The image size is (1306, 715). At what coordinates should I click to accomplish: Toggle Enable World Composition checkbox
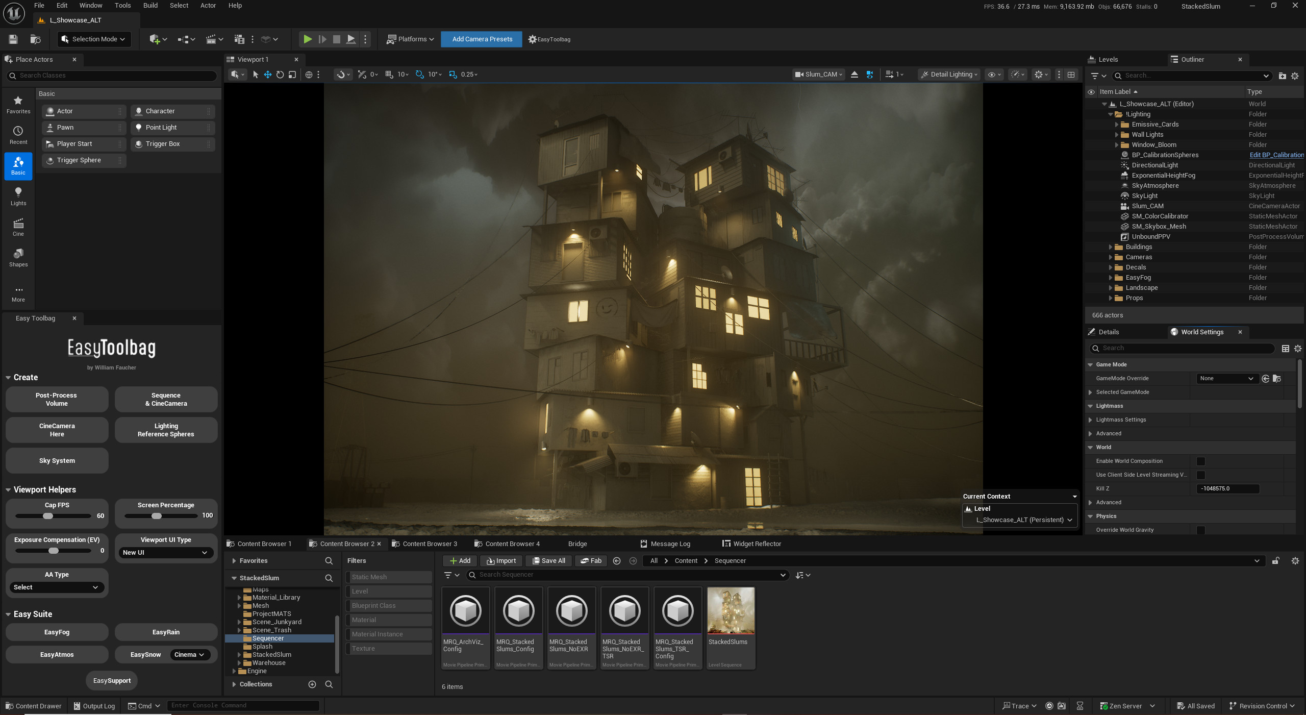point(1202,461)
